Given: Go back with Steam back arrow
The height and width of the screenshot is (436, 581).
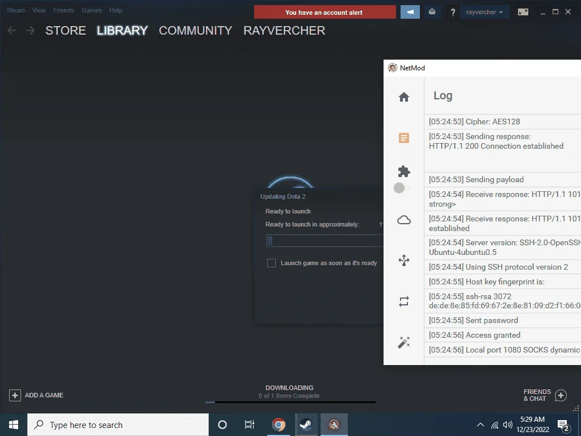Looking at the screenshot, I should (x=11, y=31).
